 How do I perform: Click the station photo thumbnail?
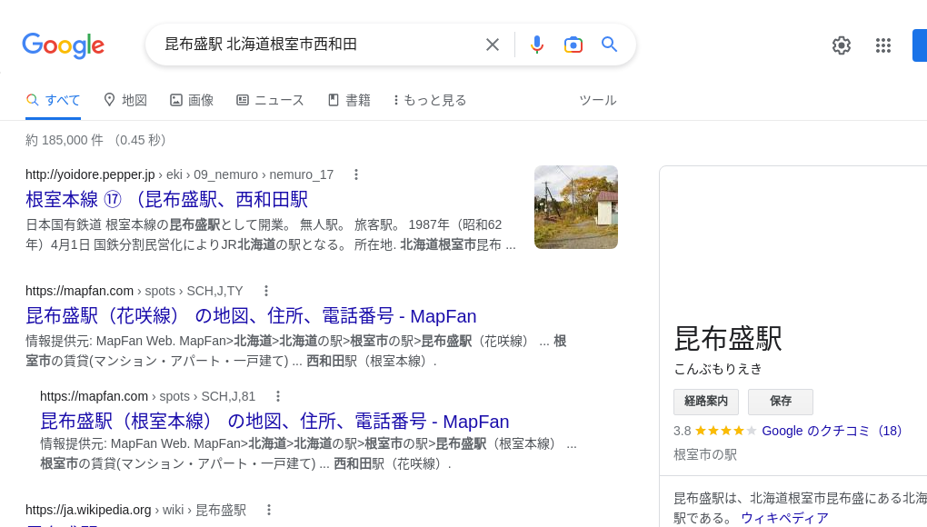(575, 207)
